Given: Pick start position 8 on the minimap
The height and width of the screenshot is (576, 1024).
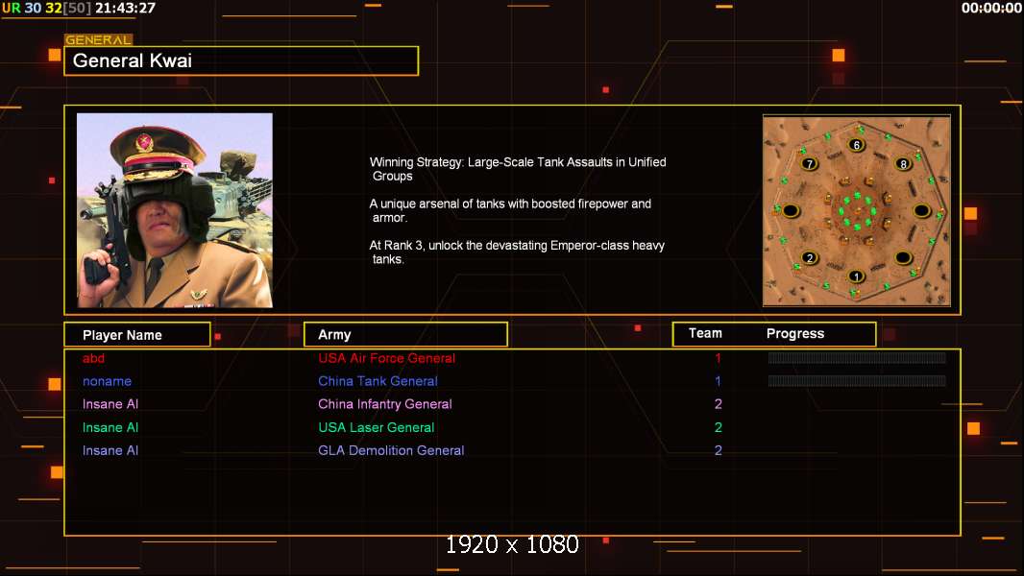Looking at the screenshot, I should (903, 164).
